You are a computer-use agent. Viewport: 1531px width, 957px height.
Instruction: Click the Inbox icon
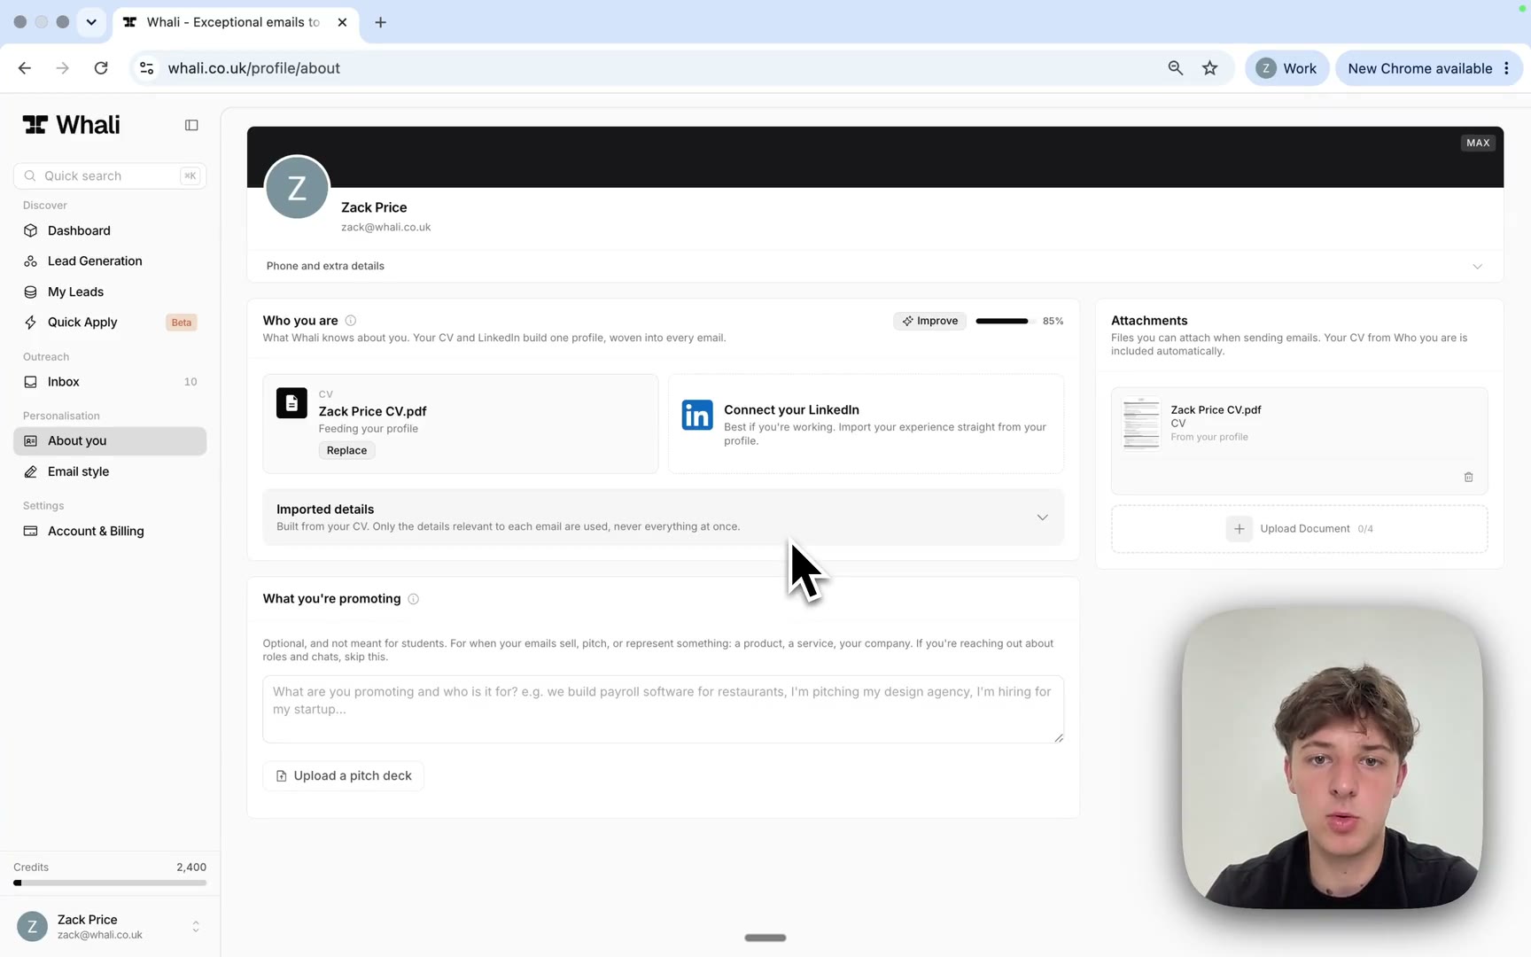click(31, 382)
